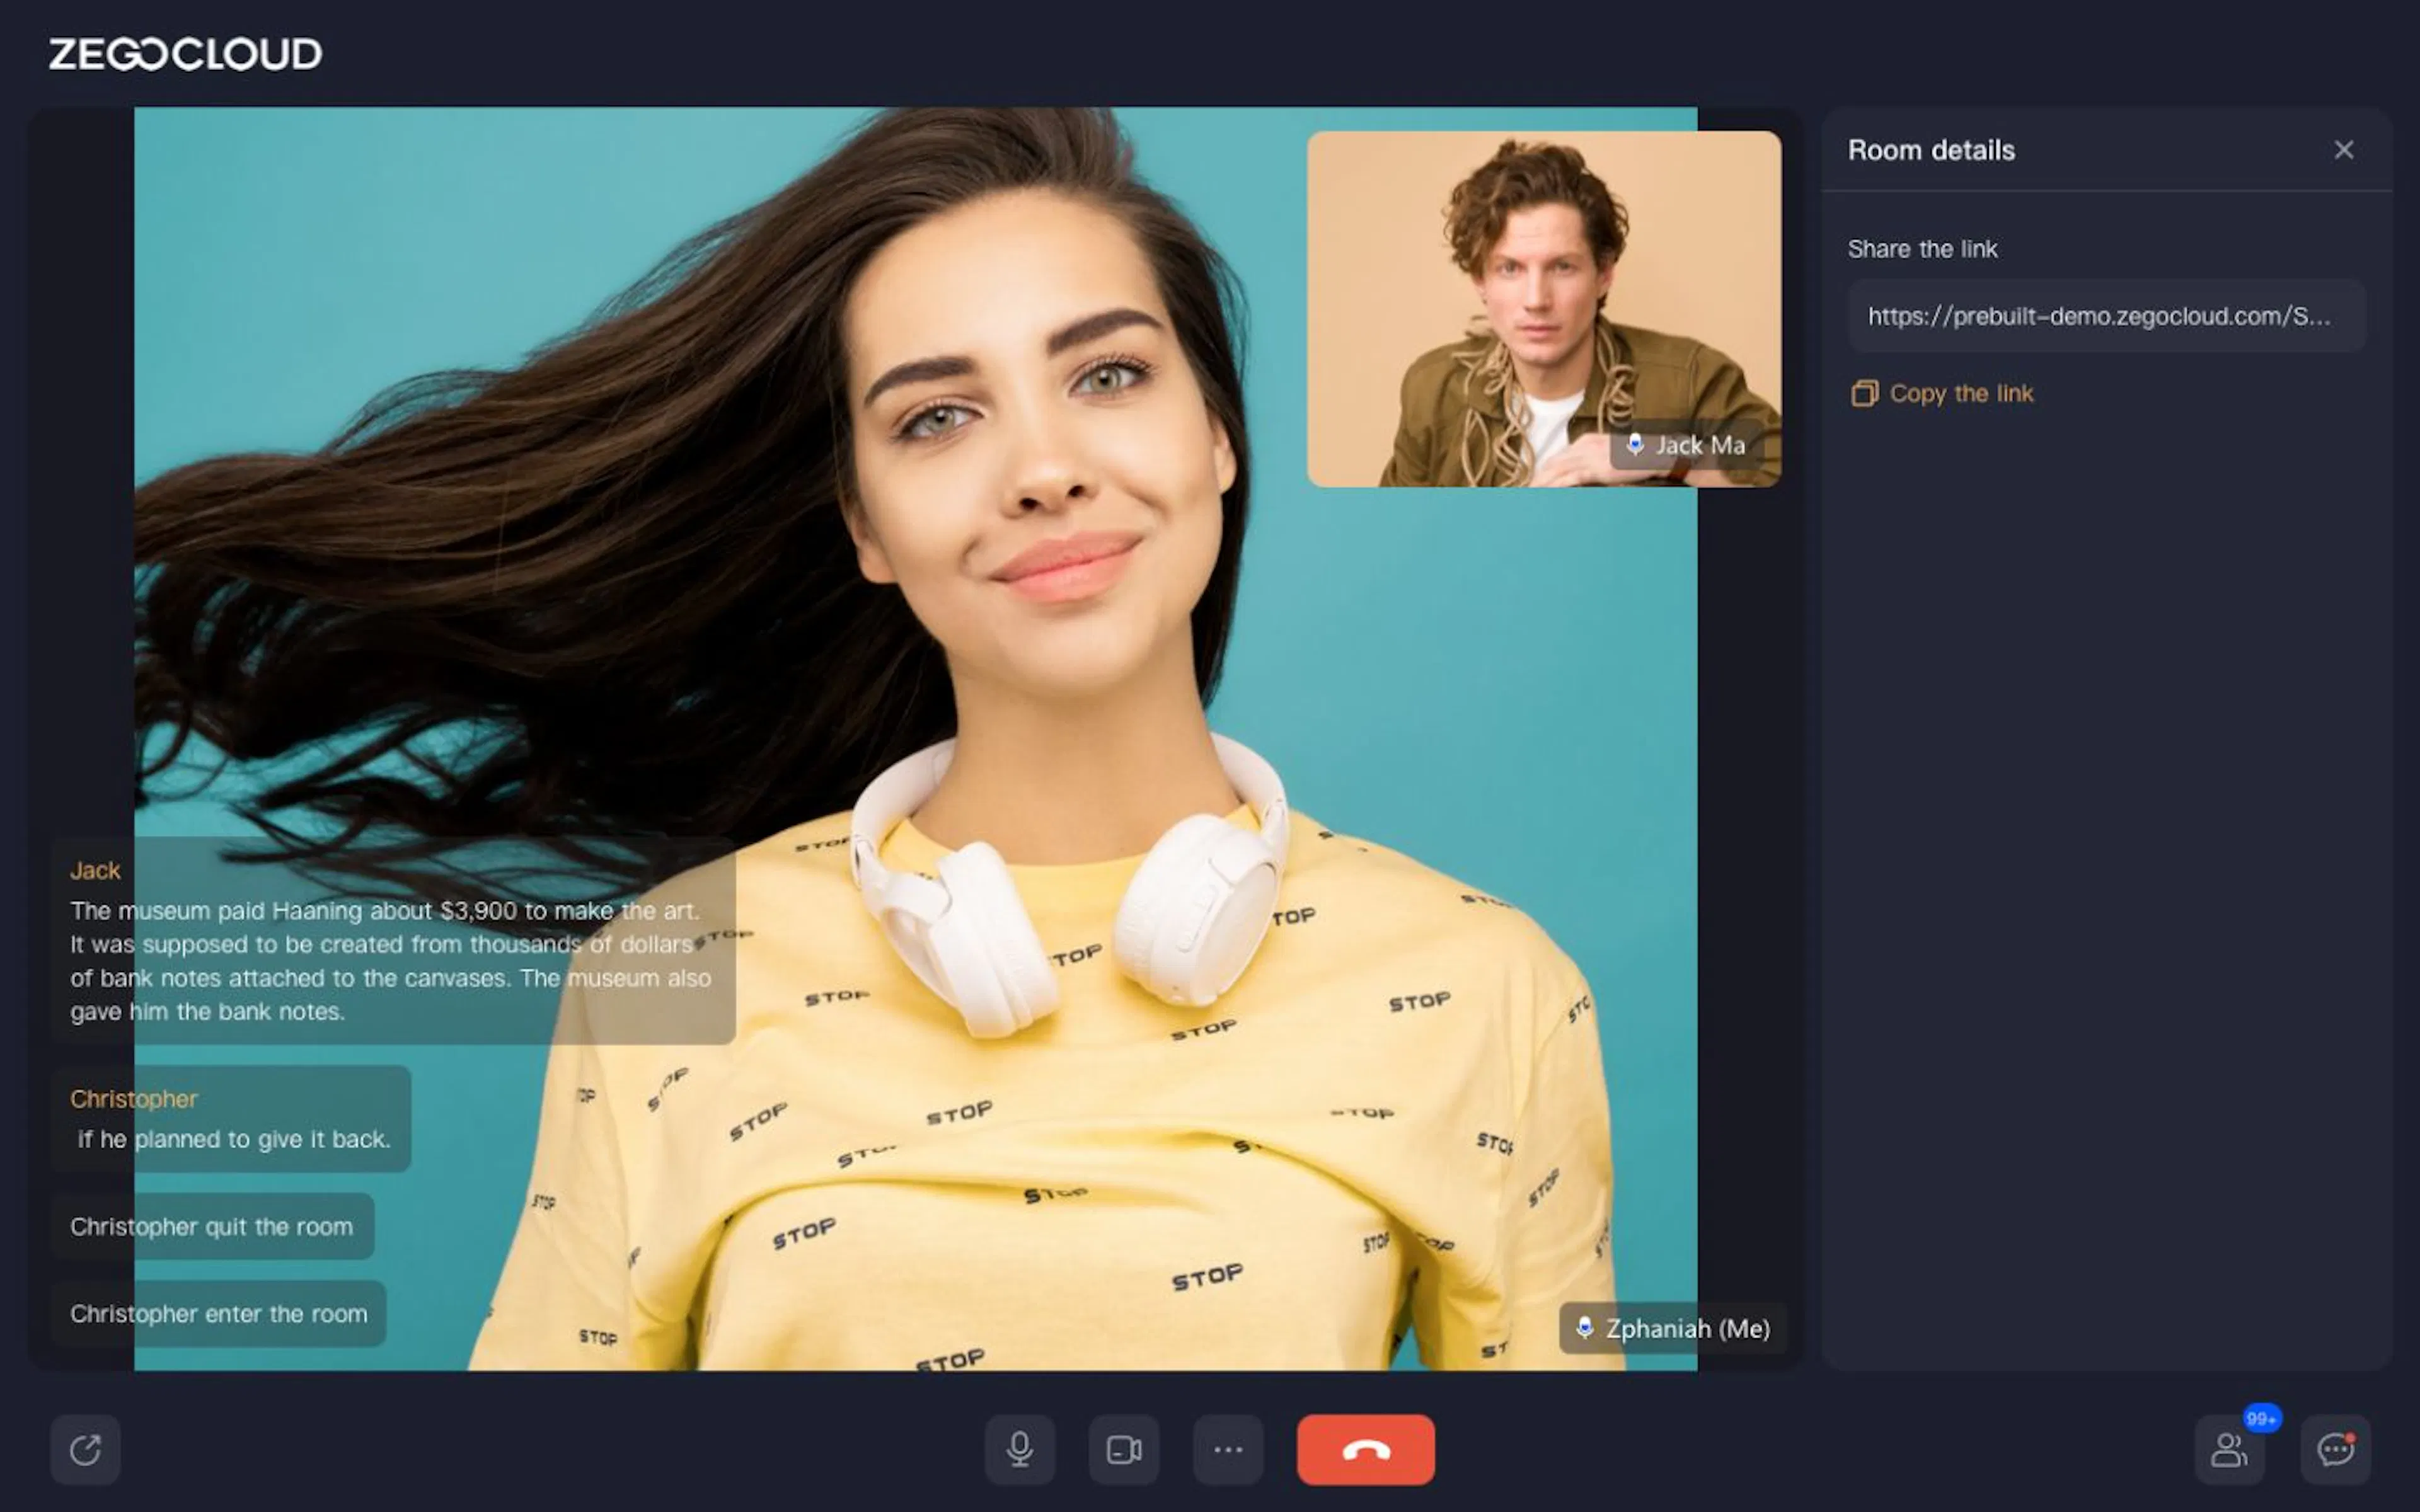The image size is (2420, 1512).
Task: Close the Room details panel
Action: click(x=2343, y=150)
